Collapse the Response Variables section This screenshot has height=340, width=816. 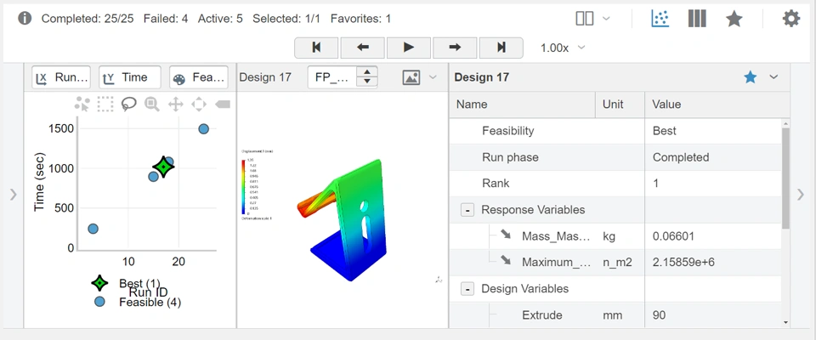pyautogui.click(x=467, y=210)
